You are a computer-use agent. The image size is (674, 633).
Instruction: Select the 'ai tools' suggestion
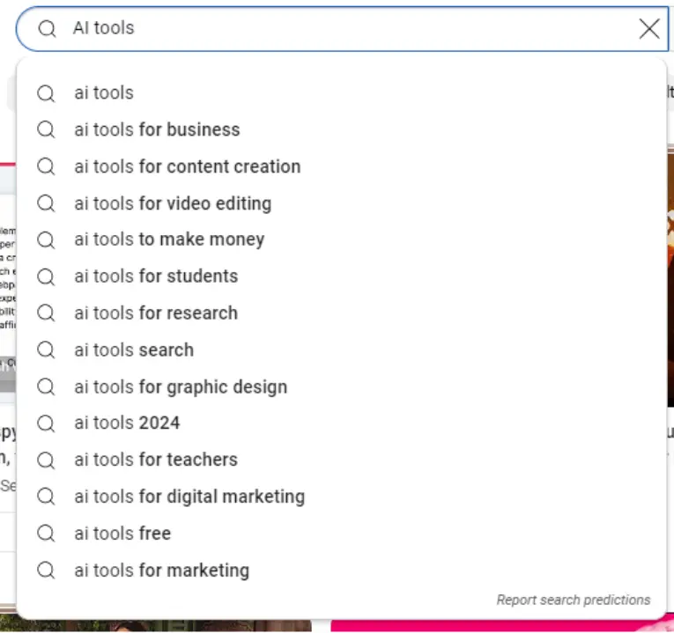click(x=104, y=92)
